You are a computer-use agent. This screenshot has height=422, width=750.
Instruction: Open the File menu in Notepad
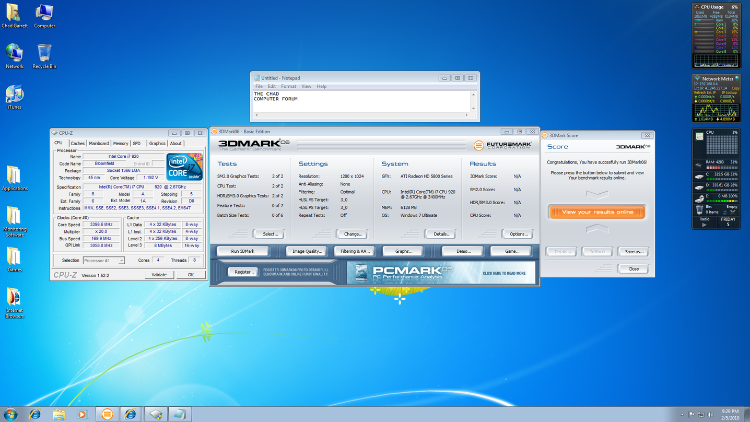[259, 87]
